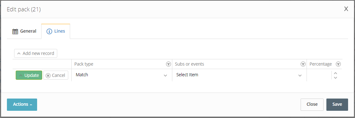Viewport: 355px width, 118px height.
Task: Click the Subs or events filter icon
Action: (x=303, y=64)
